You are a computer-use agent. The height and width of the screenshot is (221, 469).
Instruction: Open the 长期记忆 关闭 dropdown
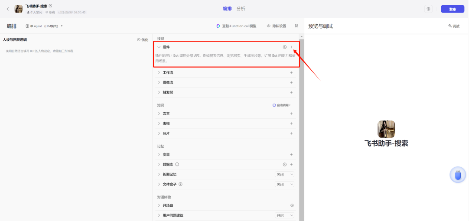(285, 174)
